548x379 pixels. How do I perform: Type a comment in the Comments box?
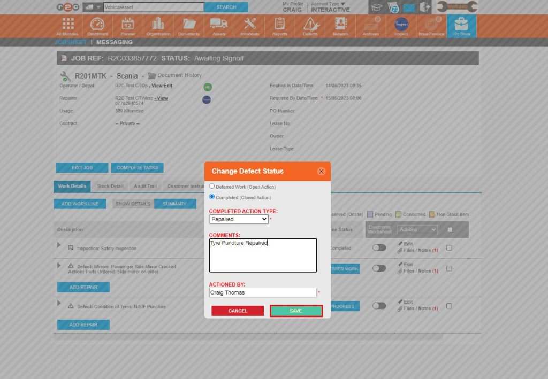pyautogui.click(x=263, y=255)
